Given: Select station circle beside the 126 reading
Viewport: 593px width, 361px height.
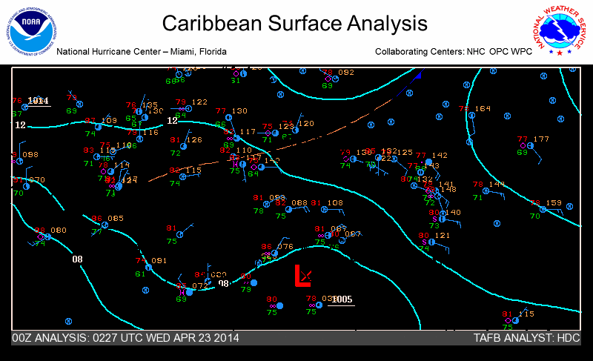Looking at the screenshot, I should point(183,146).
